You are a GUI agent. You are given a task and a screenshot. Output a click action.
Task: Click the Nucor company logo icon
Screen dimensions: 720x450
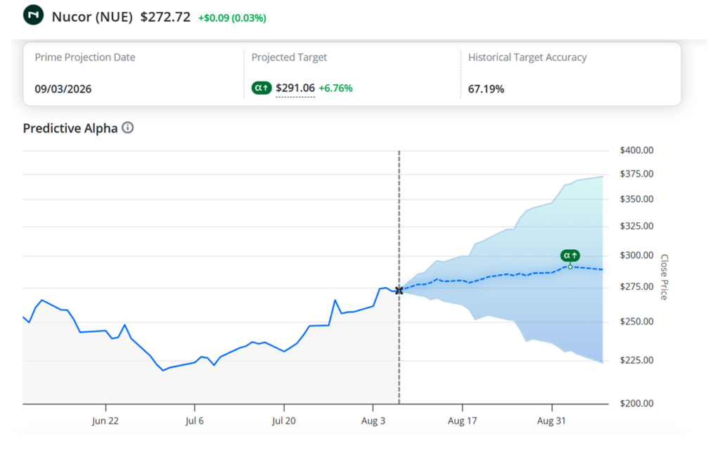coord(33,15)
